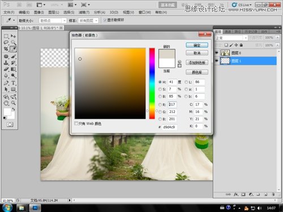
Task: Open the 滤镜(T) menu
Action: [x=84, y=12]
